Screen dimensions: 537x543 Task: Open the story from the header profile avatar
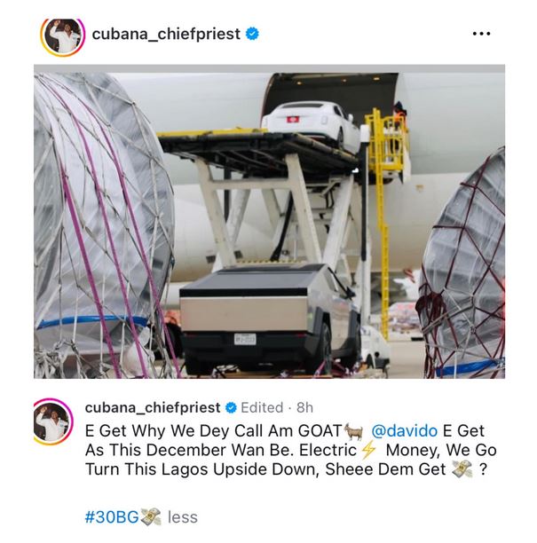coord(63,36)
